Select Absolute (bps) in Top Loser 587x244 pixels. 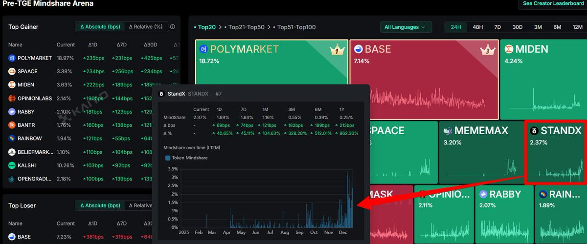pyautogui.click(x=100, y=205)
